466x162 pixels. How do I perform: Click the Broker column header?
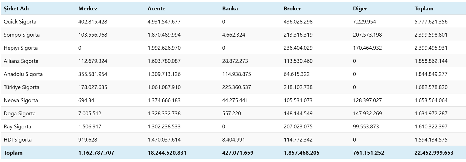tap(292, 8)
